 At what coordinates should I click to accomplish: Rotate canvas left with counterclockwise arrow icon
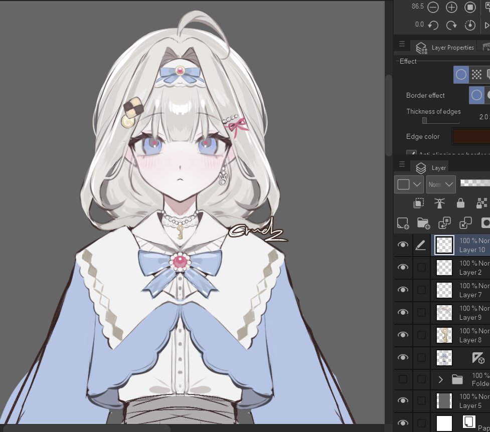click(x=433, y=25)
